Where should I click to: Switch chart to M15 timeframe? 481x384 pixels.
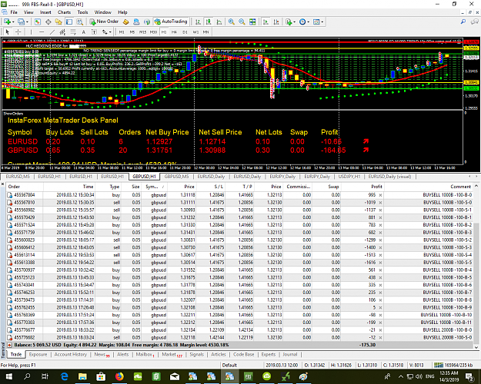142,31
